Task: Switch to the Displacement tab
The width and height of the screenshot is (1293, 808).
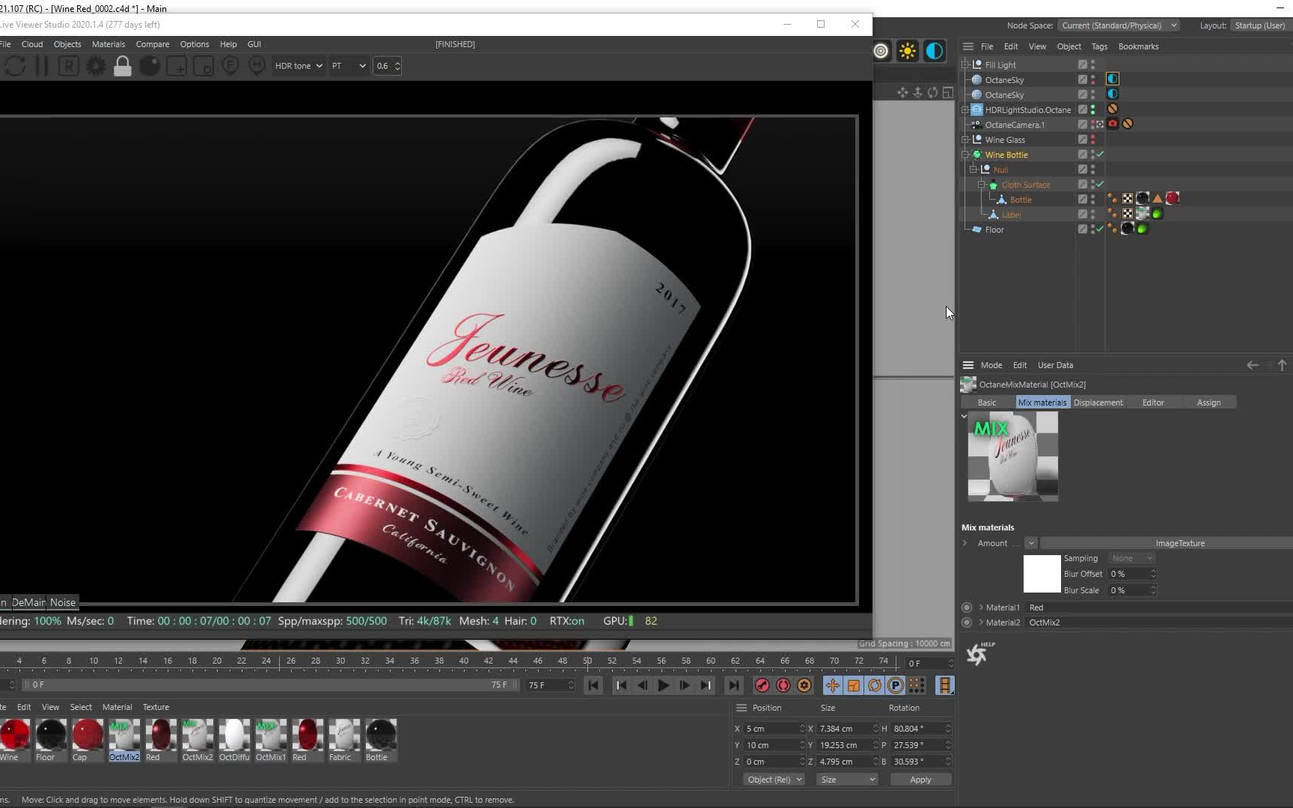Action: click(1098, 403)
